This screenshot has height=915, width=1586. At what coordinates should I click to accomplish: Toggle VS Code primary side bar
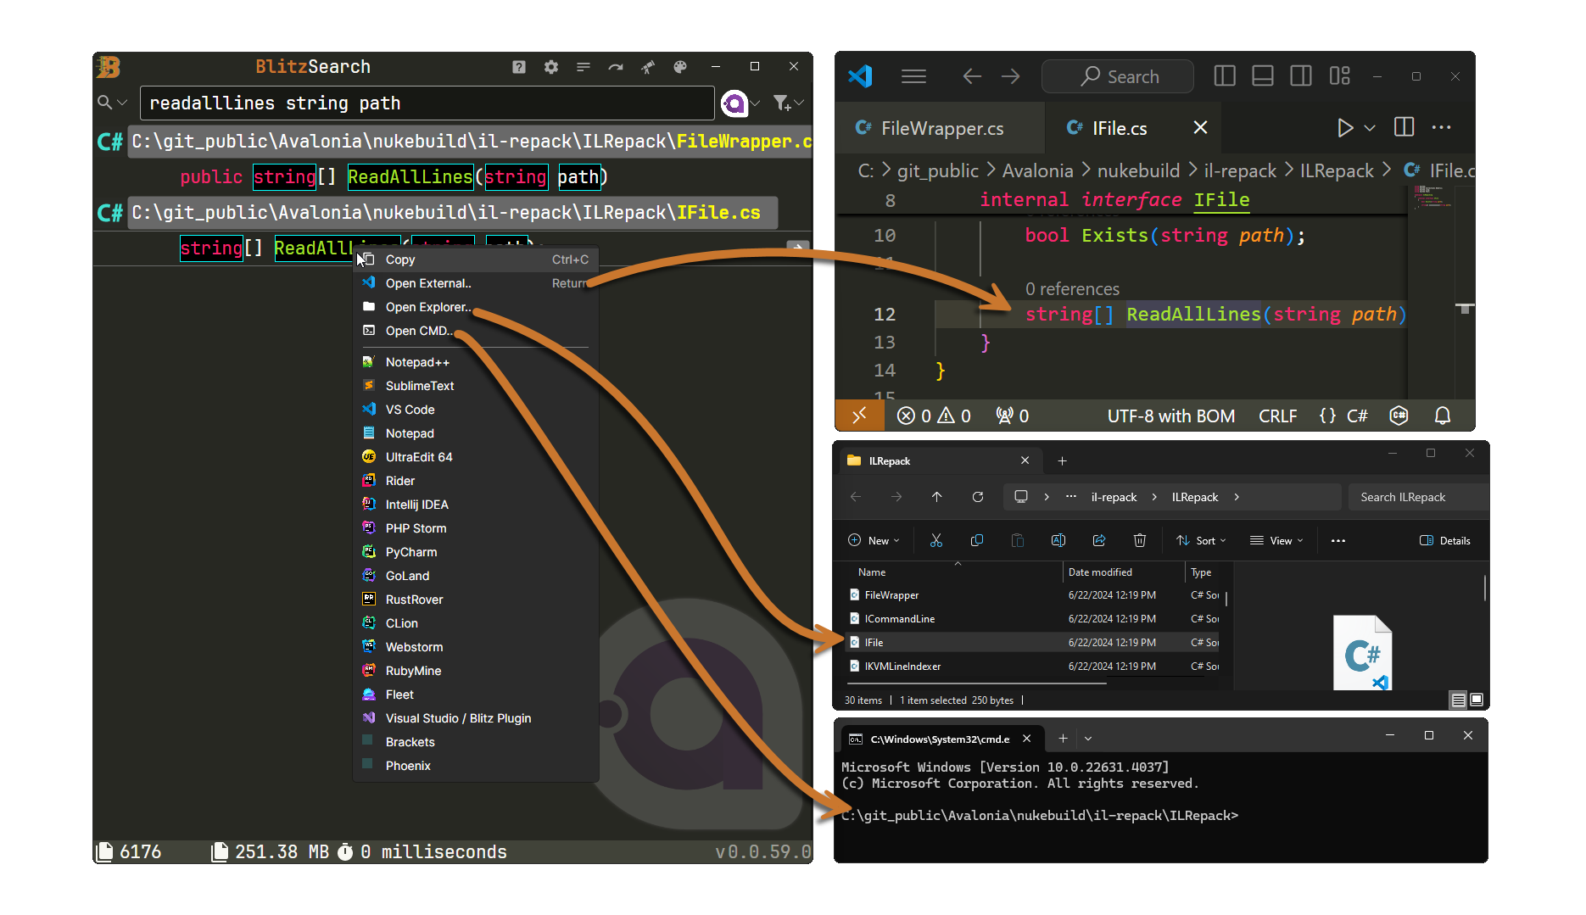(1225, 76)
